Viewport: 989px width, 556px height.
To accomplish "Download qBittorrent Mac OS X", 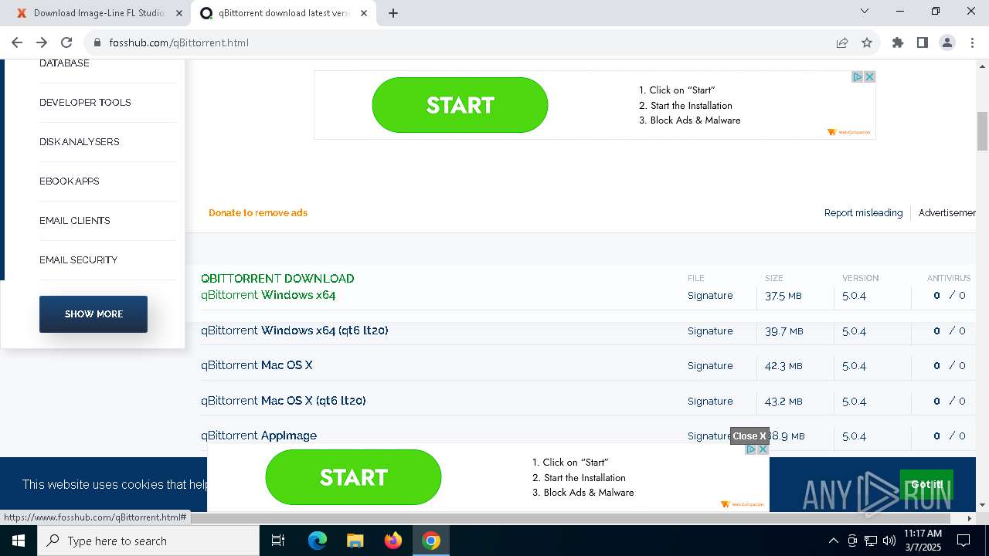I will [x=257, y=365].
